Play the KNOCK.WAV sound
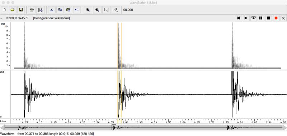The width and height of the screenshot is (287, 136). [x=246, y=18]
